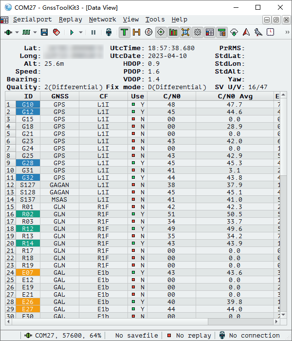Toggle the signal bar chart view icon
292x341 pixels.
coord(173,32)
